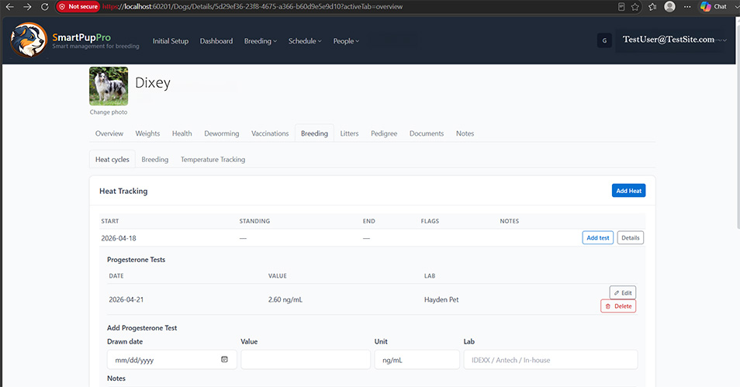View the Pedigree tab
The image size is (740, 387).
click(x=384, y=133)
